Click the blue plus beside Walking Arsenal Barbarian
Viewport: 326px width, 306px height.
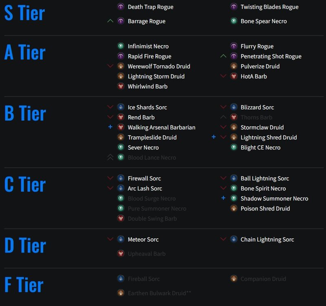[110, 127]
